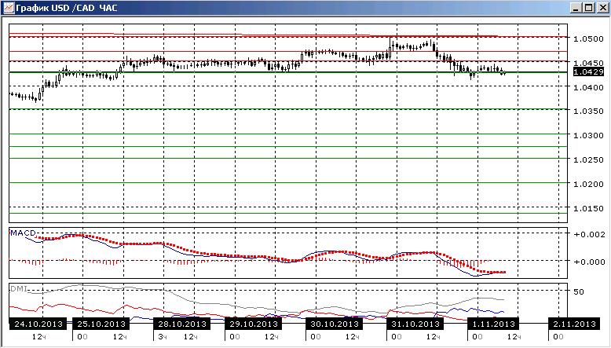Click the window title 'График USD /CAD ЧАС'

click(x=67, y=8)
